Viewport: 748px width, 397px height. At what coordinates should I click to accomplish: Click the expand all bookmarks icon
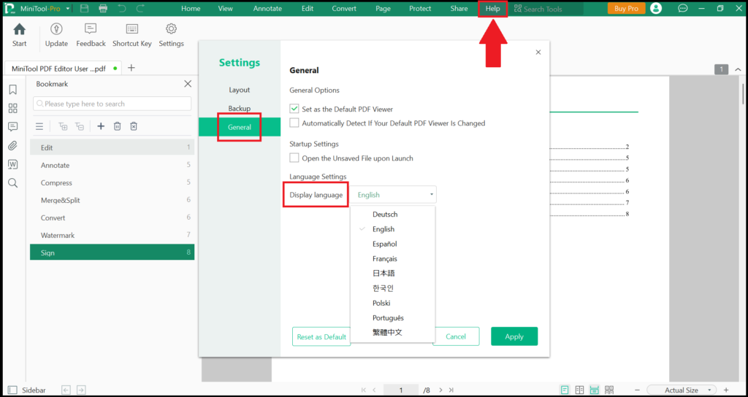click(x=63, y=126)
